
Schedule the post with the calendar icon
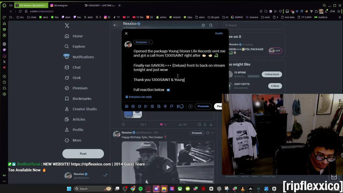coord(159,106)
